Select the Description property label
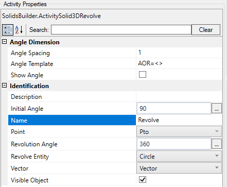This screenshot has width=227, height=187. pos(26,97)
